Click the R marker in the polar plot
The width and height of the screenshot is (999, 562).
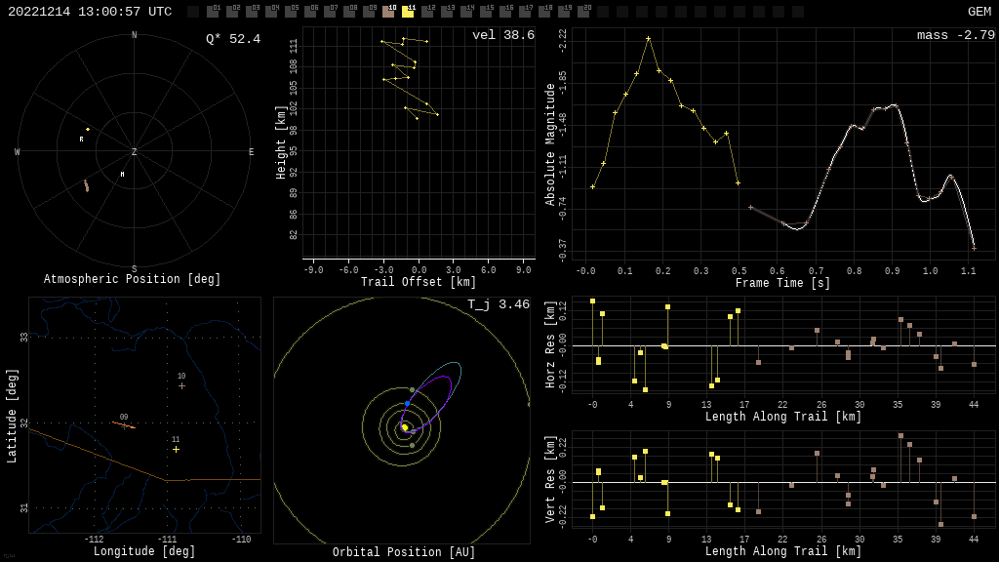[82, 140]
